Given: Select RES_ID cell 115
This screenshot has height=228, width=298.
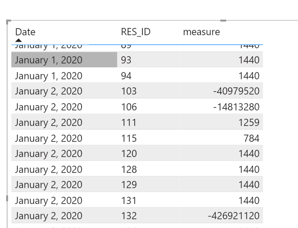Looking at the screenshot, I should [x=148, y=138].
